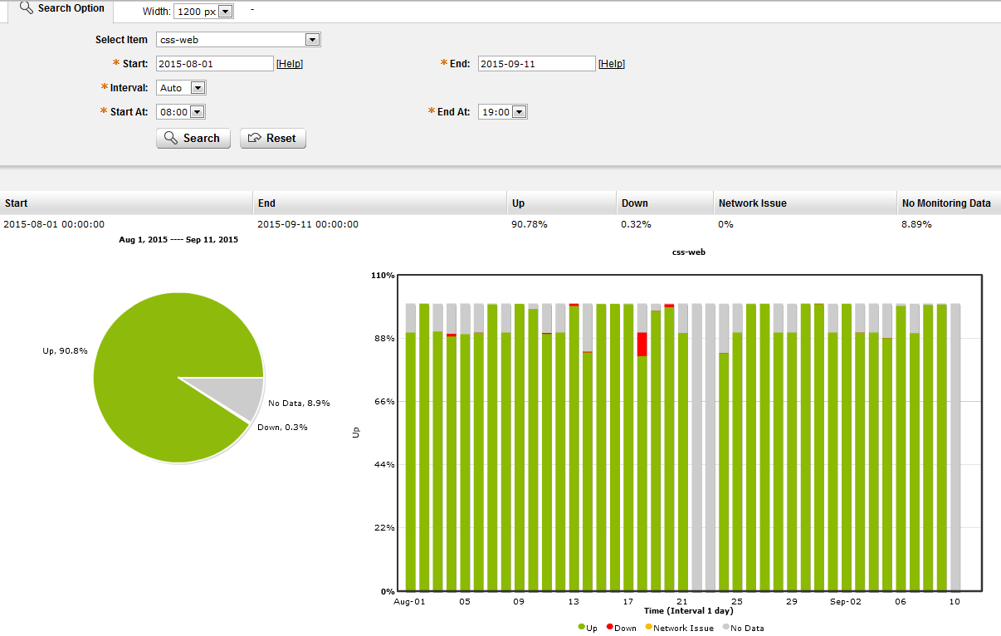The width and height of the screenshot is (1001, 636).
Task: Click the Down, 0.3% pie label
Action: (282, 427)
